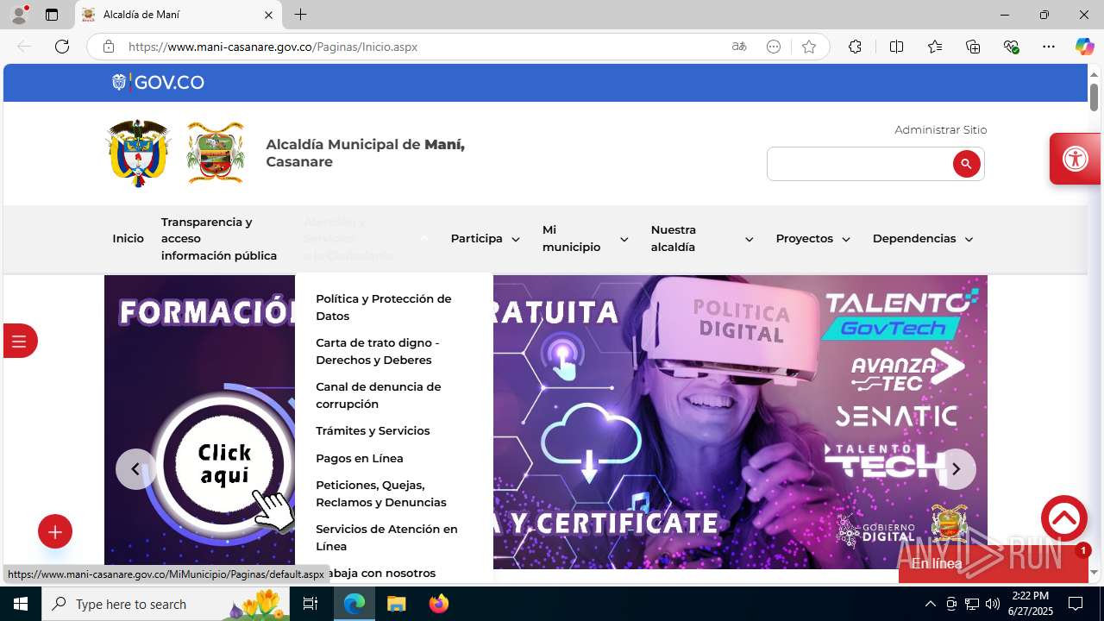This screenshot has height=621, width=1104.
Task: Open browser profile icon
Action: pyautogui.click(x=19, y=15)
